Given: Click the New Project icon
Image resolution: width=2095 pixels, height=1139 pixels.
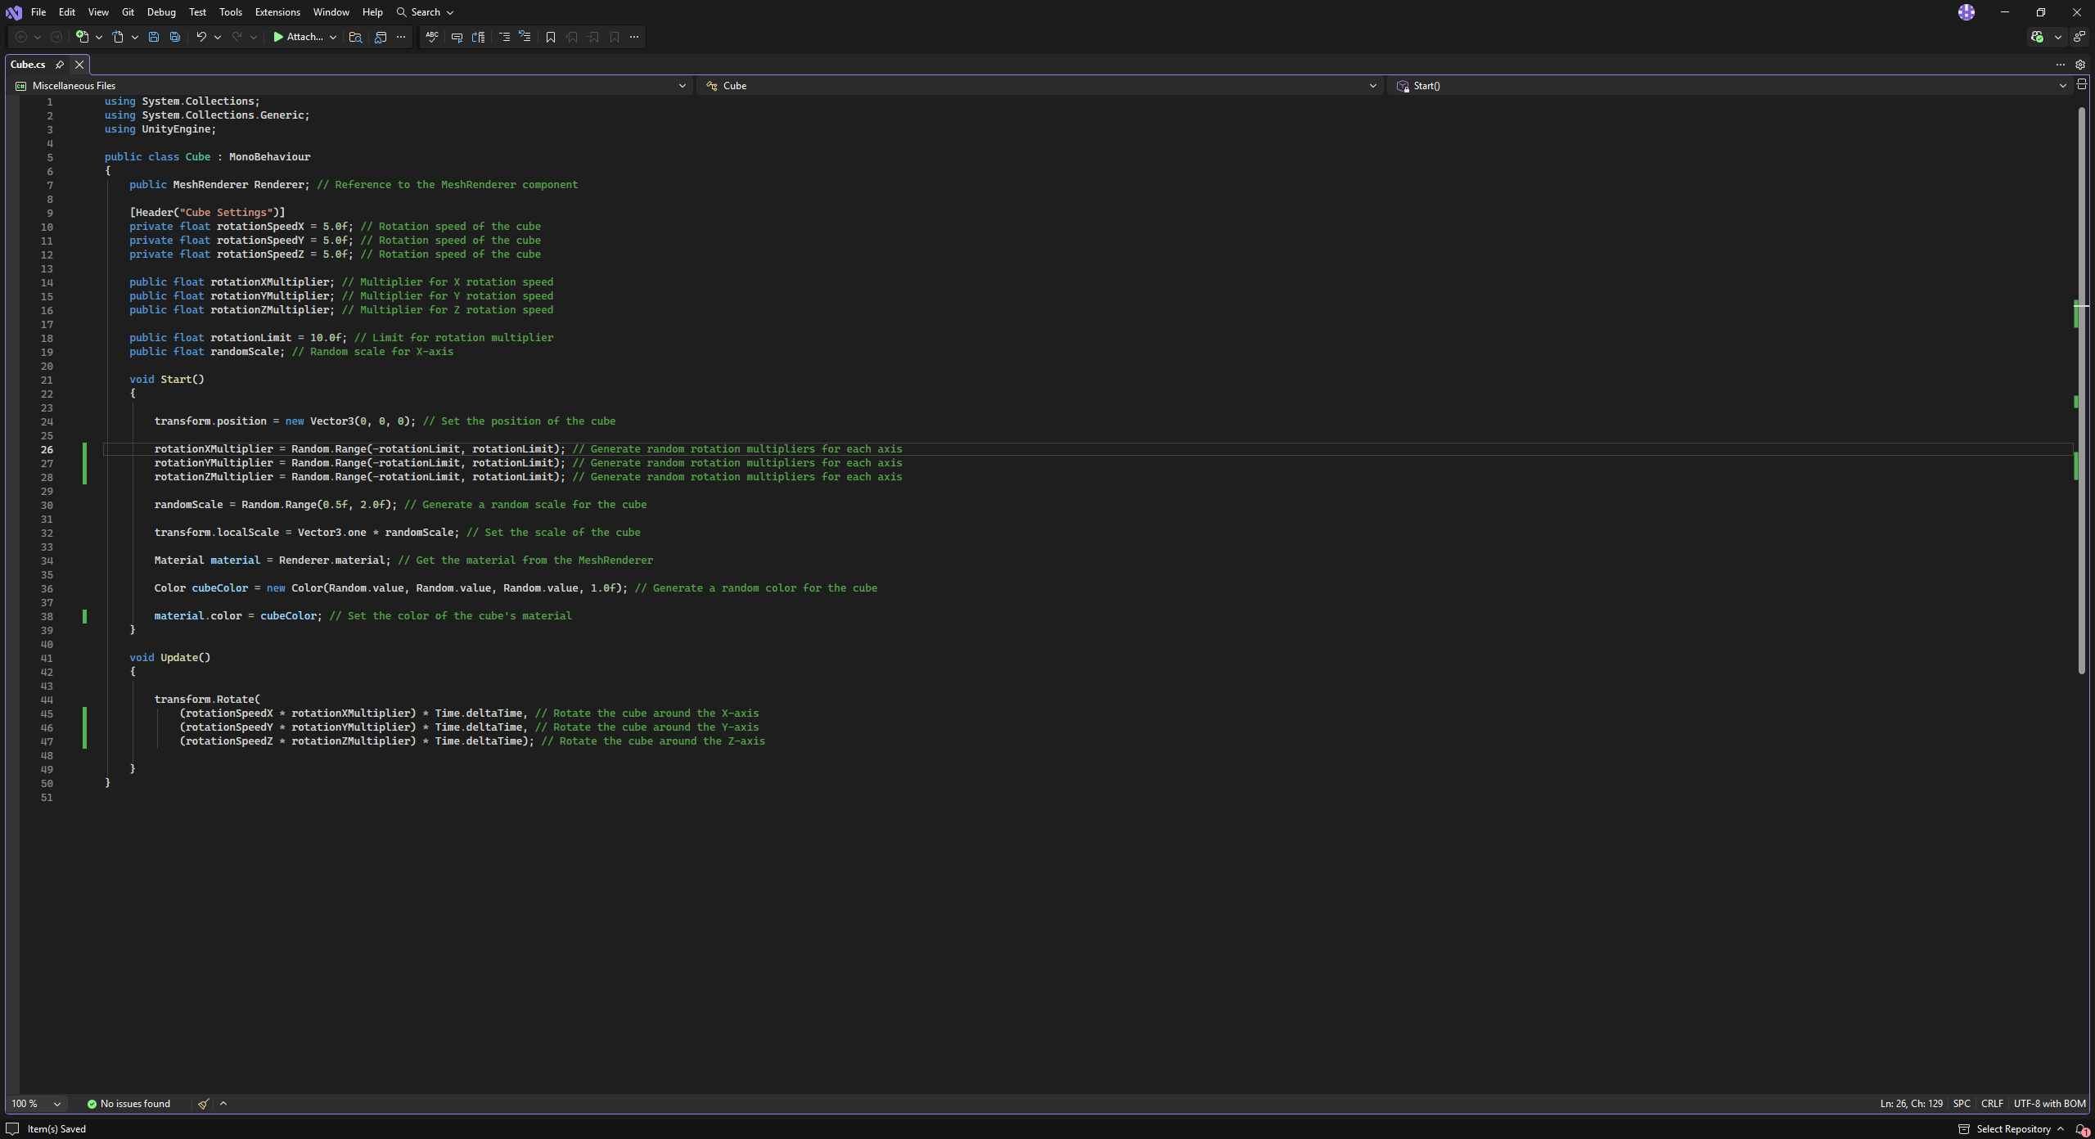Looking at the screenshot, I should point(82,37).
